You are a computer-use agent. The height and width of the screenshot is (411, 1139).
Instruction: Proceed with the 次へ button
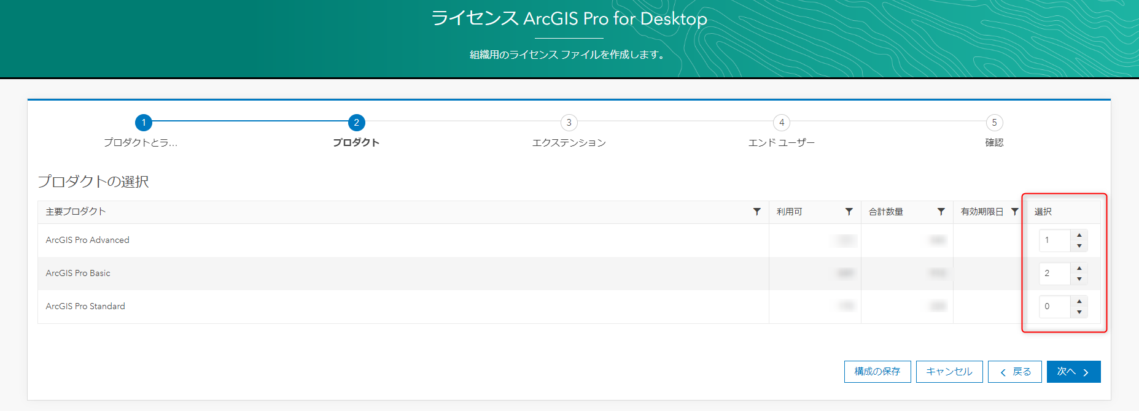pyautogui.click(x=1073, y=372)
